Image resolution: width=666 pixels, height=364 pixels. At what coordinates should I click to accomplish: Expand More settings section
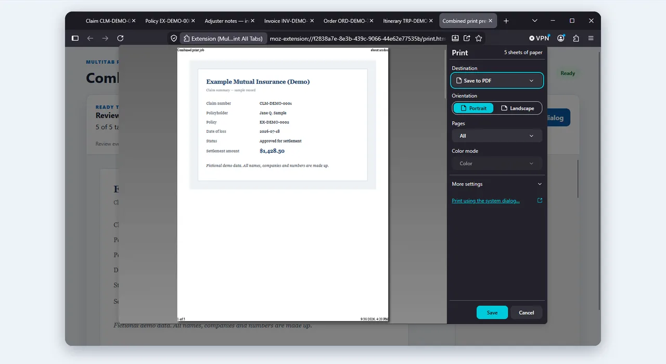tap(497, 184)
